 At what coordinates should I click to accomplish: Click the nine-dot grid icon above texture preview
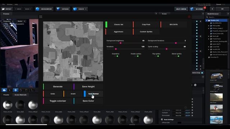click(41, 17)
